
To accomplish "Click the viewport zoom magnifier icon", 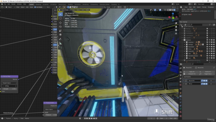I will click(x=176, y=23).
